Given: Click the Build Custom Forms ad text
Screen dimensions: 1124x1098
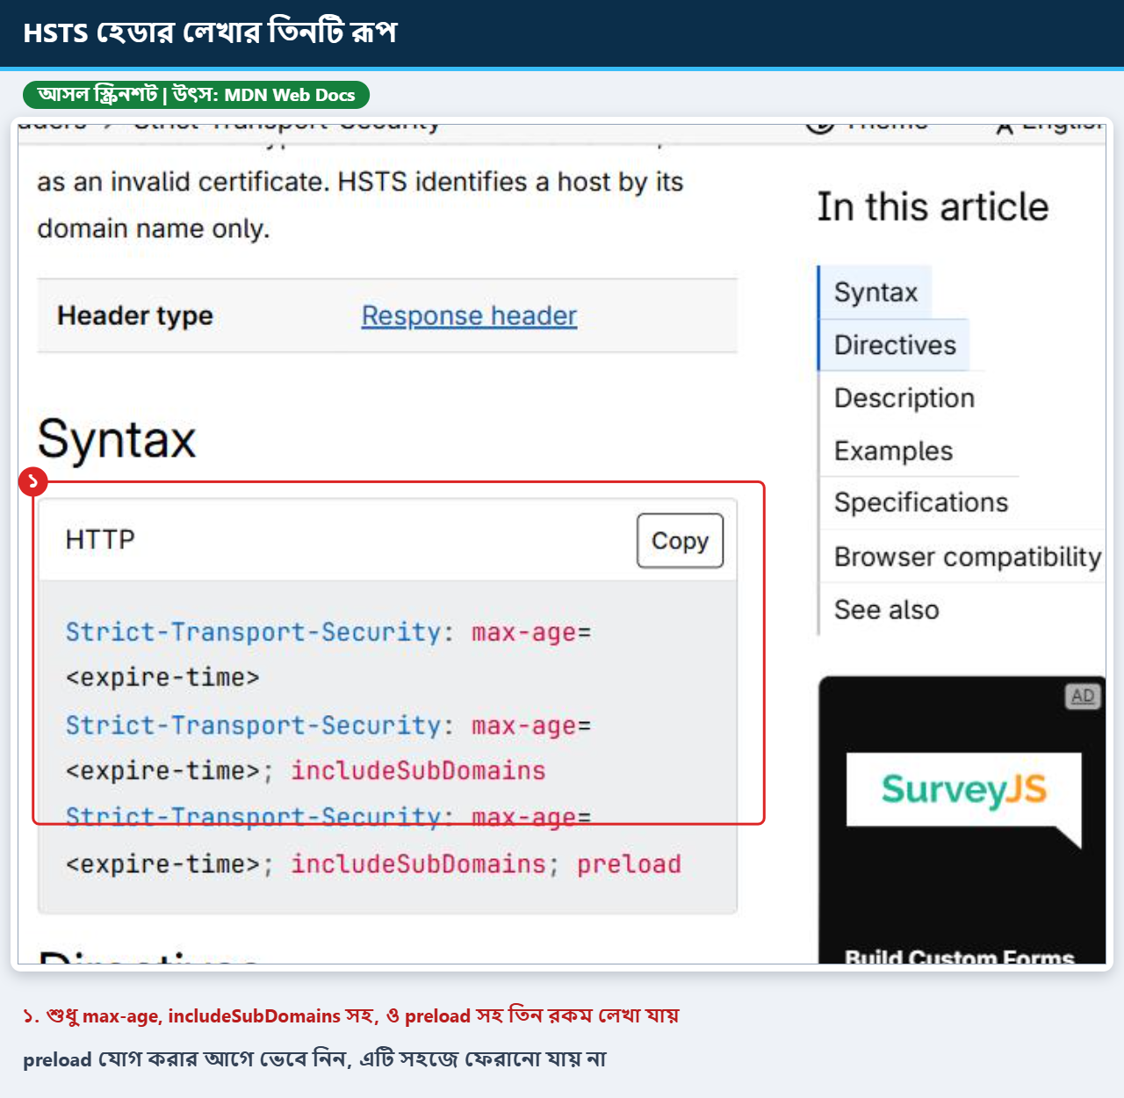Looking at the screenshot, I should [960, 956].
